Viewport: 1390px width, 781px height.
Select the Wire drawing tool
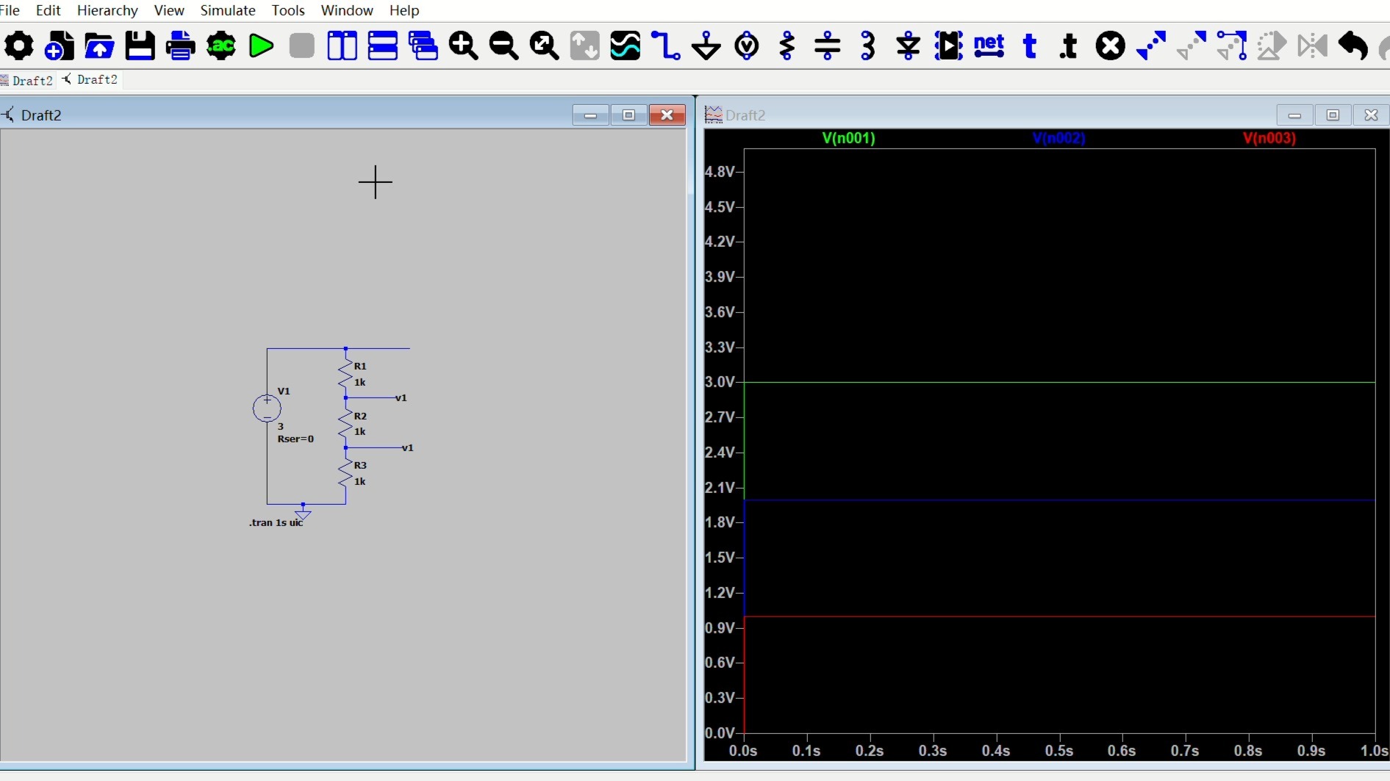tap(666, 46)
